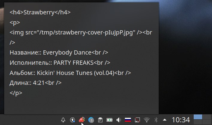Open the software updates tray icon
The image size is (212, 125).
pyautogui.click(x=72, y=120)
